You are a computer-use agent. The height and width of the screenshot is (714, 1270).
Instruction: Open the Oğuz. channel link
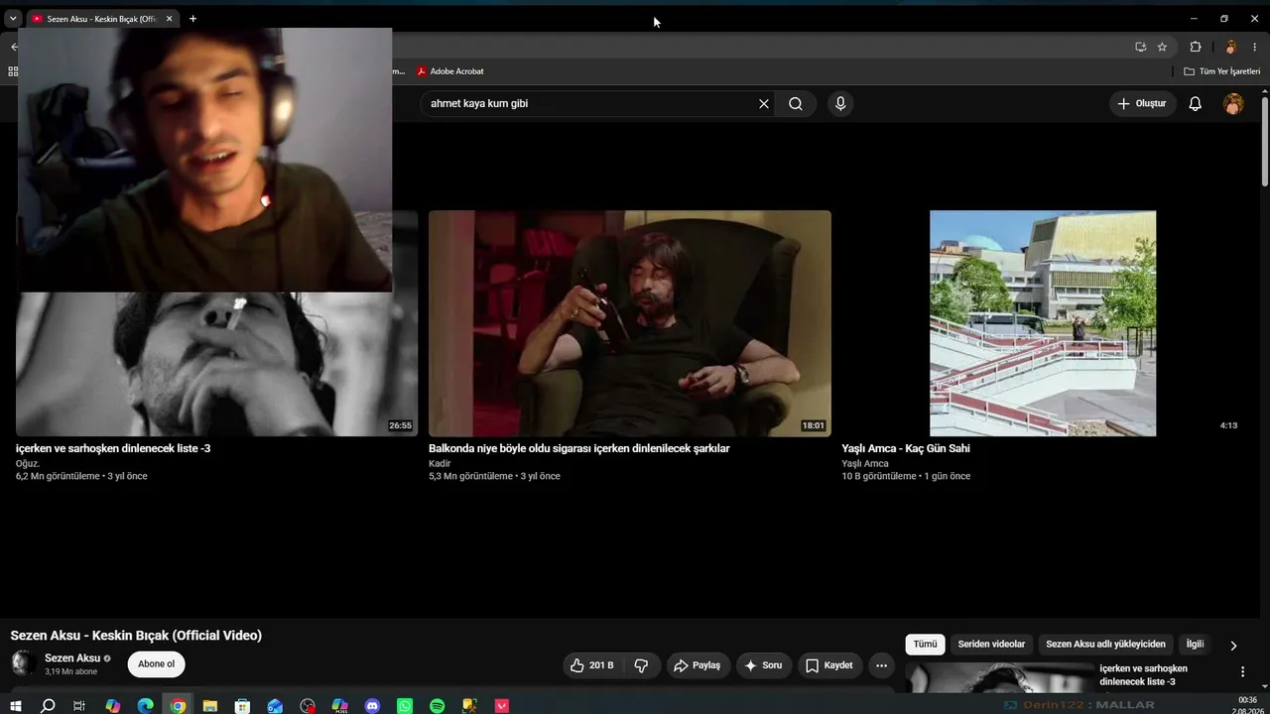(x=28, y=463)
